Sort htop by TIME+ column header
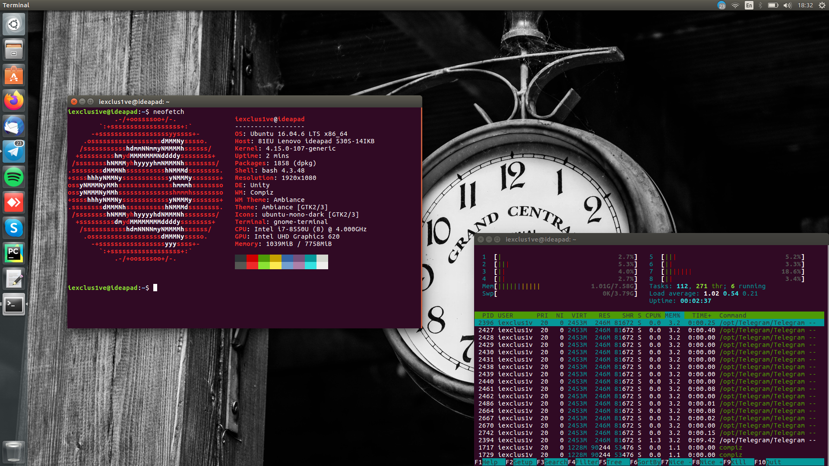Screen dimensions: 829x466 [702, 315]
